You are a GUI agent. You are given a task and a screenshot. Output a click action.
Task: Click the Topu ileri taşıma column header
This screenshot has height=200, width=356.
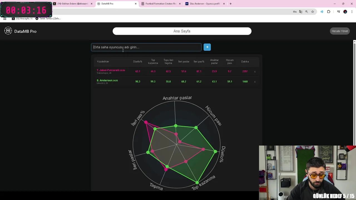coord(168,62)
